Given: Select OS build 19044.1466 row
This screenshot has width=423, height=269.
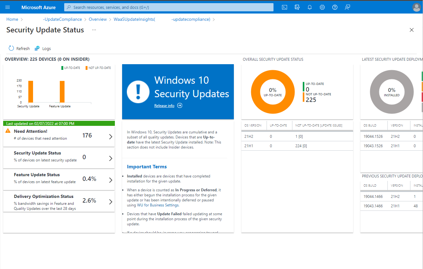Looking at the screenshot, I should [392, 197].
